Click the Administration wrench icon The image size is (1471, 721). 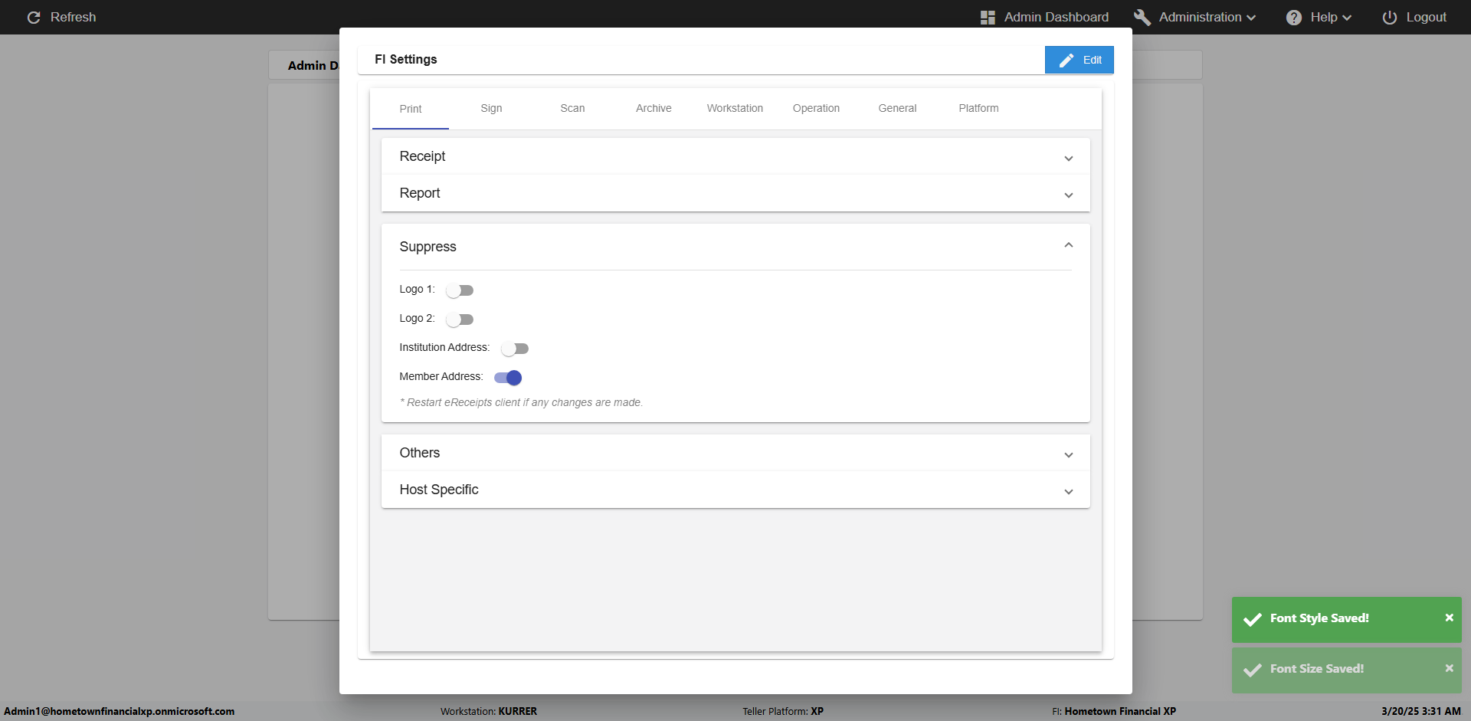click(1142, 18)
